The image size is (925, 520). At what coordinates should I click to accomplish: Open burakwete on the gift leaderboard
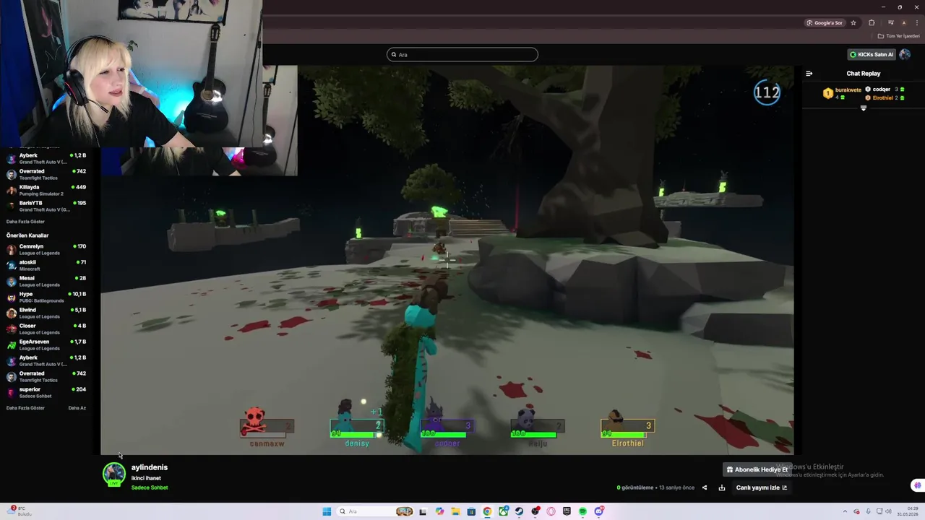(842, 93)
